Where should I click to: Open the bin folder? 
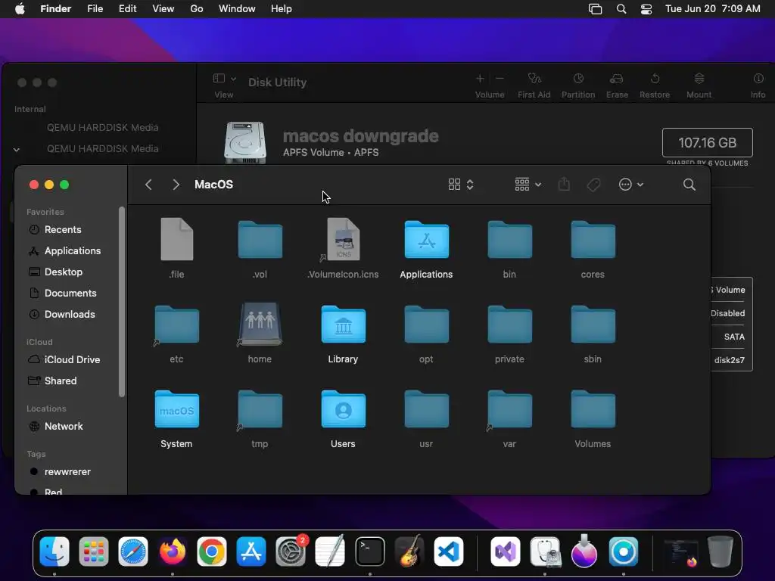[509, 240]
